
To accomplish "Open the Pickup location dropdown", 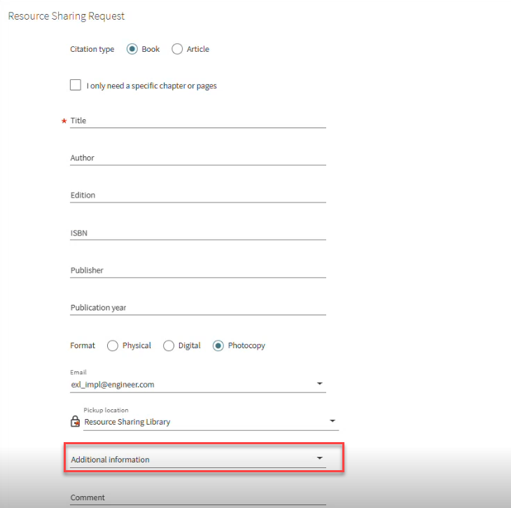I will tap(211, 422).
